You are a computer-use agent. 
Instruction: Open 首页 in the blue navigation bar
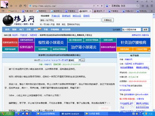[7, 29]
